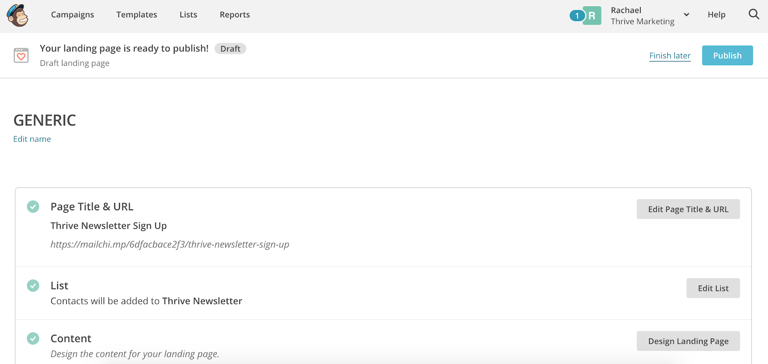Click the Edit List button
This screenshot has width=768, height=364.
(713, 288)
